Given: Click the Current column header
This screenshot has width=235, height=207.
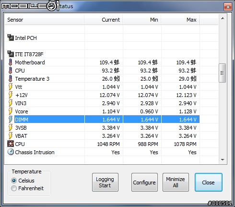Looking at the screenshot, I should pyautogui.click(x=104, y=20).
